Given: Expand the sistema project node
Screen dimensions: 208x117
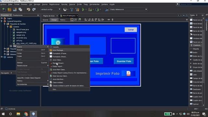Looking at the screenshot, I should (2, 57).
